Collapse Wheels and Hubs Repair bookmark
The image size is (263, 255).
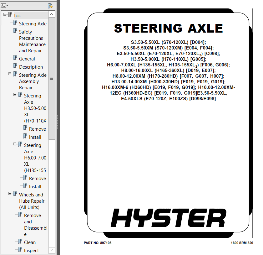[10, 194]
